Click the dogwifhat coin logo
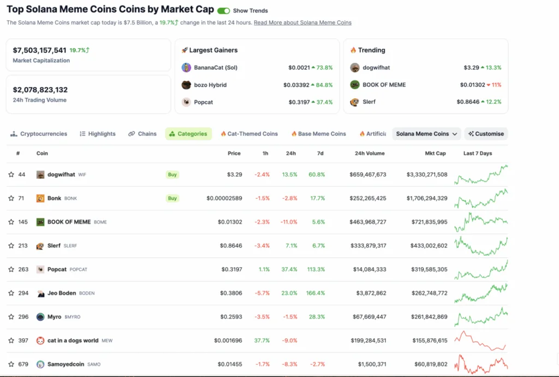This screenshot has height=377, width=559. pyautogui.click(x=40, y=174)
